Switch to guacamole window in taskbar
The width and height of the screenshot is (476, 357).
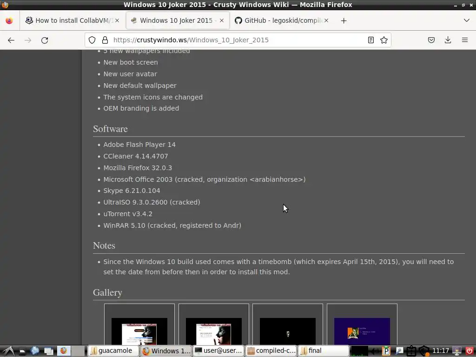[x=113, y=351]
